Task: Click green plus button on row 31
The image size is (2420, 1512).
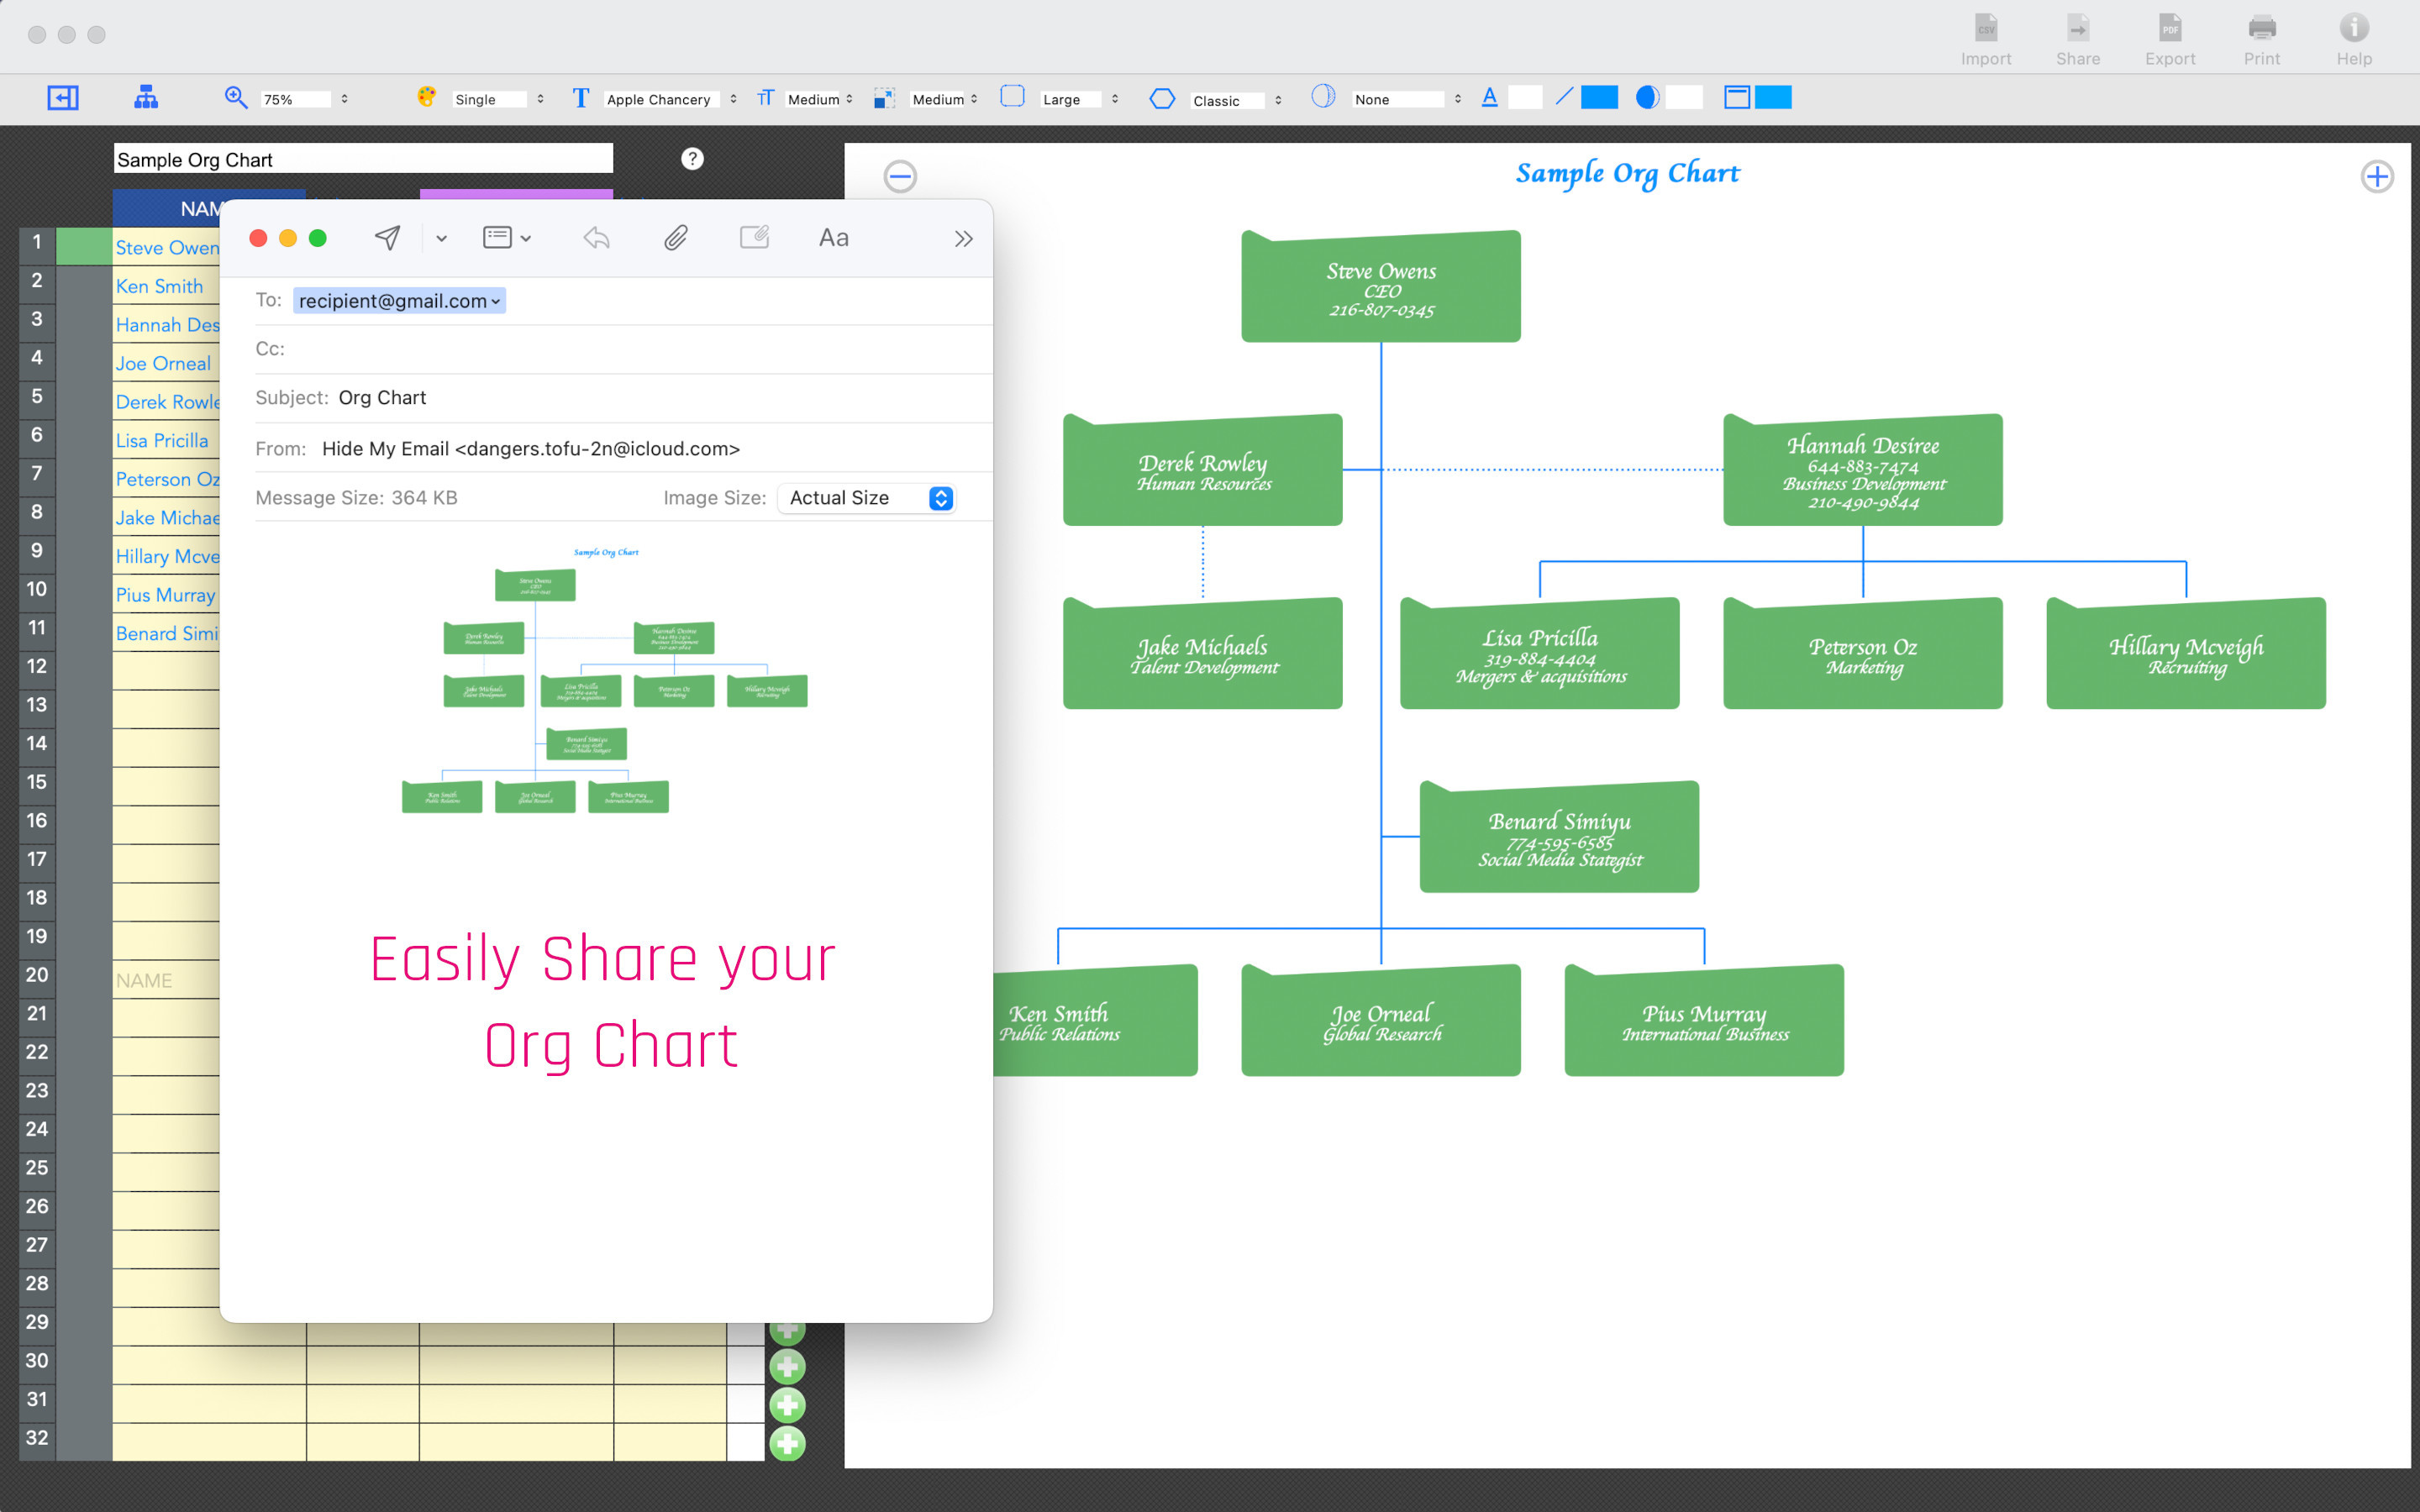Action: coord(787,1404)
